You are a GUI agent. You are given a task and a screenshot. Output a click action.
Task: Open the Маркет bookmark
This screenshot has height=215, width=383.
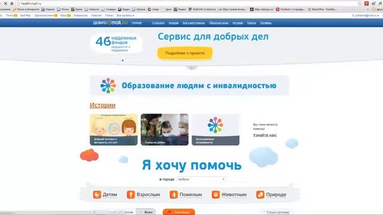(48, 10)
